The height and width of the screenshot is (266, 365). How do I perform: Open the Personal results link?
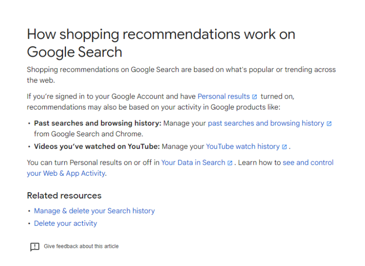[223, 97]
